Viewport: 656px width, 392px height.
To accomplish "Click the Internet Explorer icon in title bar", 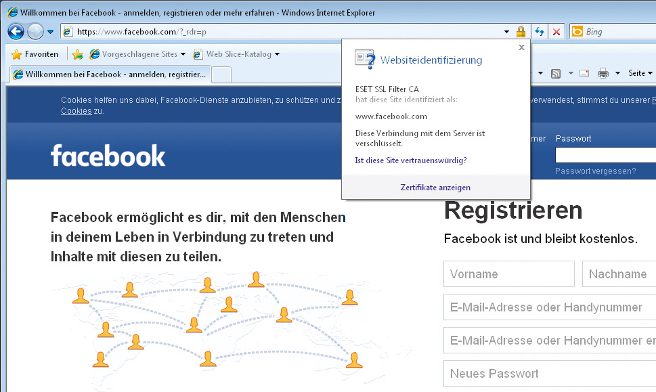I will click(x=13, y=12).
